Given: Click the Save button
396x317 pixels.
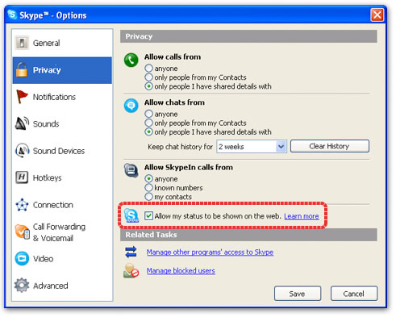Looking at the screenshot, I should click(298, 294).
